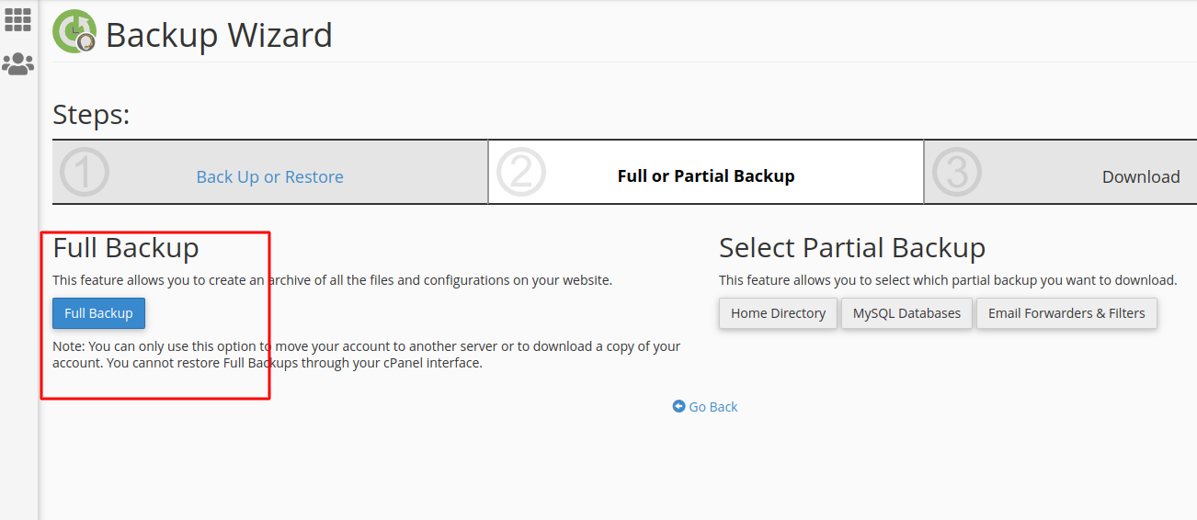Click the Full Backup section heading

126,248
